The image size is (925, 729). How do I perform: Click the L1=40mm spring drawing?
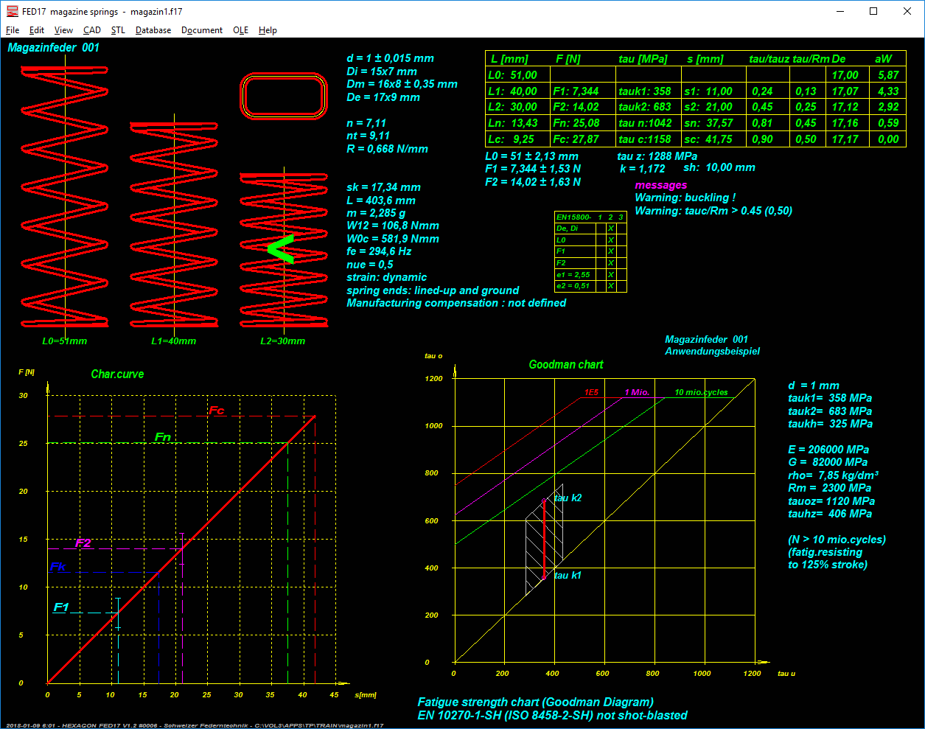click(x=174, y=225)
